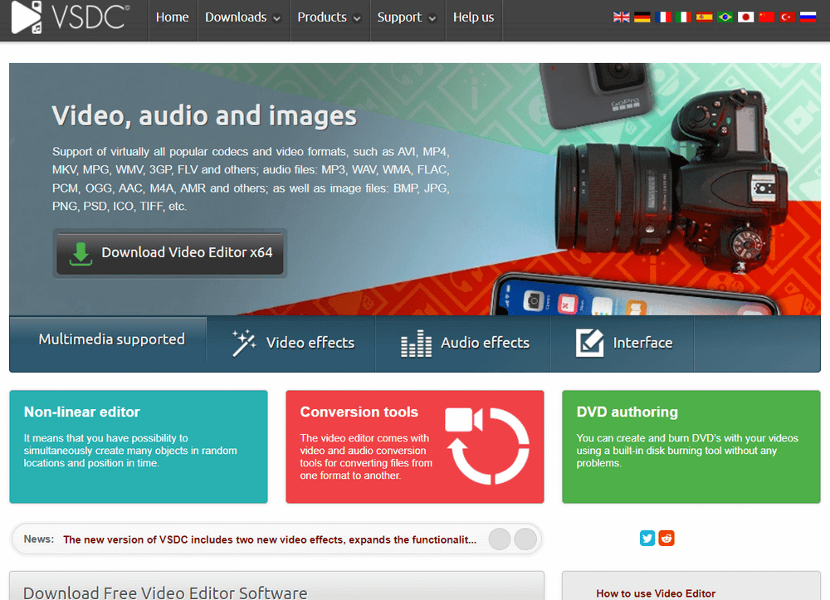Screen dimensions: 830x600
Task: Select the Japanese flag language option
Action: tap(746, 17)
